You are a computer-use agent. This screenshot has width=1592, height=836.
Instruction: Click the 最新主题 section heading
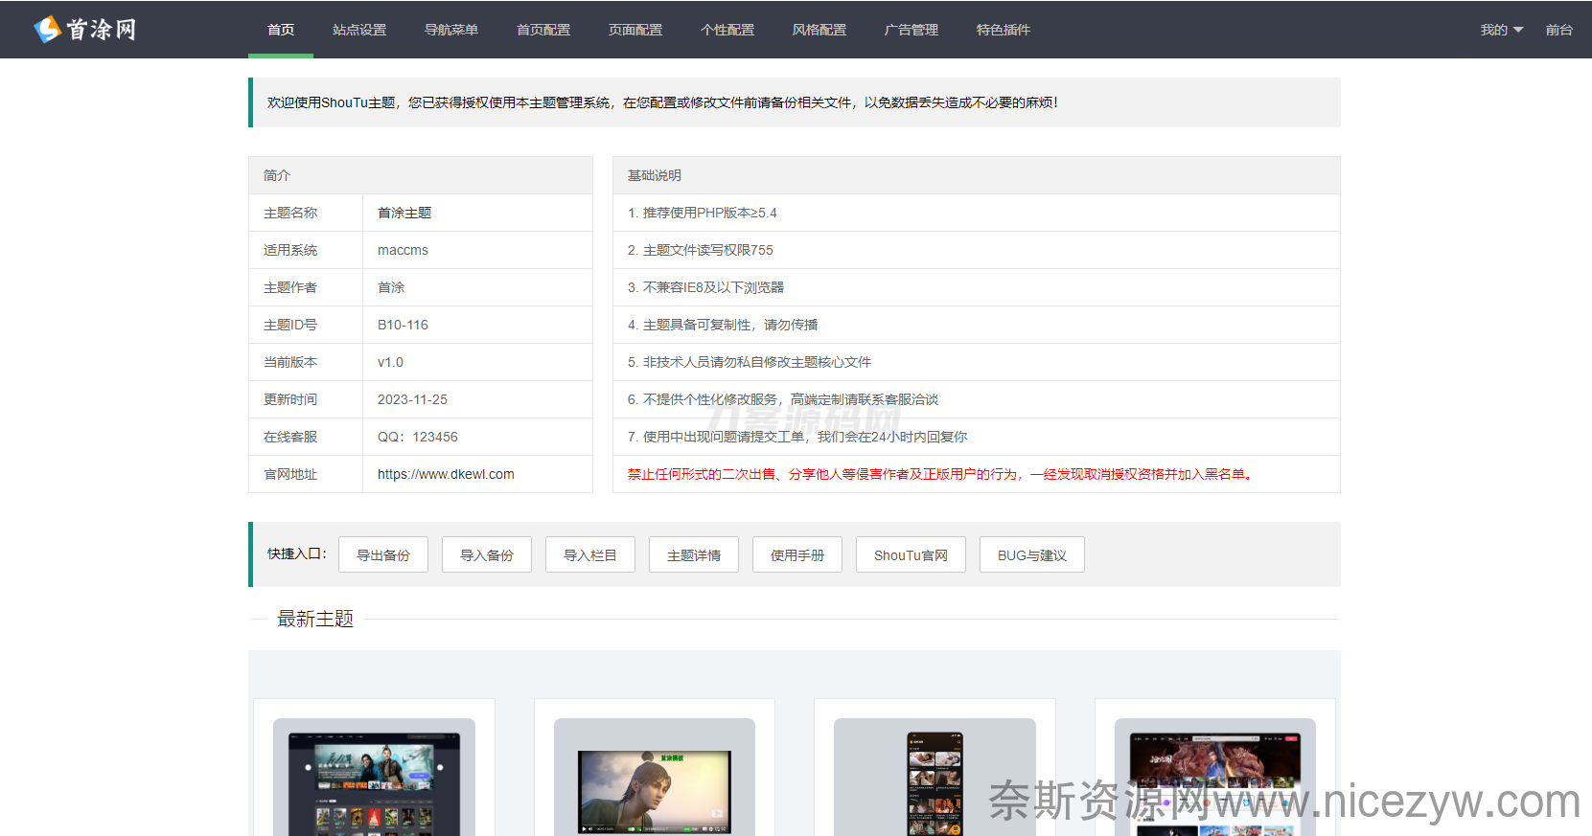[315, 619]
